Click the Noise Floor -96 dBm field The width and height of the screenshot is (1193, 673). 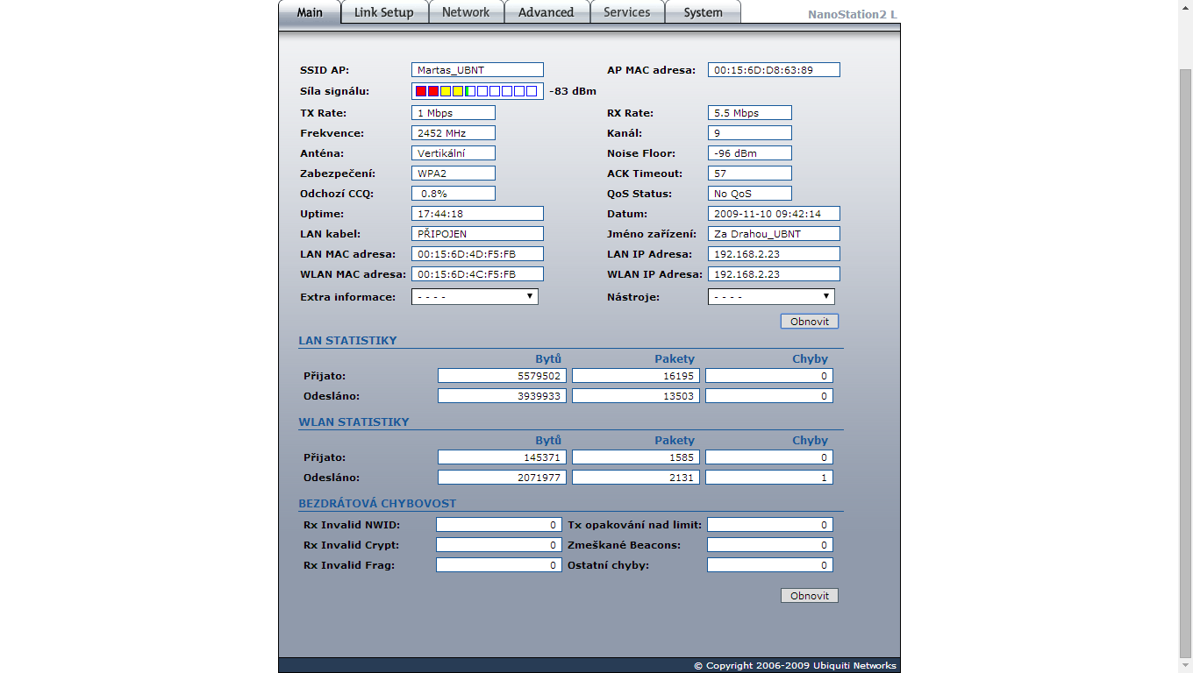[x=750, y=153]
